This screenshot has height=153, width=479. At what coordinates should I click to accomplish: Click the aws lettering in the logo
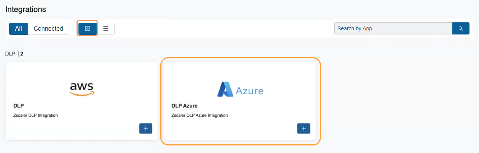click(81, 86)
